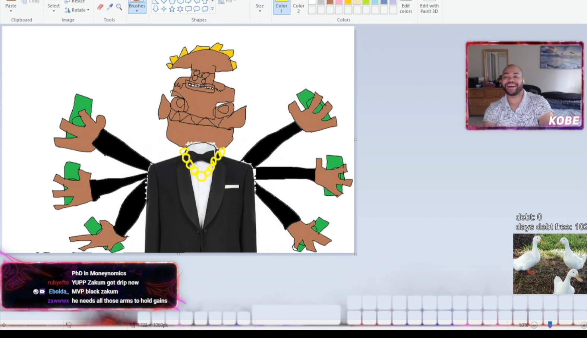This screenshot has width=587, height=338.
Task: Choose the right triangle shape
Action: 155,1
